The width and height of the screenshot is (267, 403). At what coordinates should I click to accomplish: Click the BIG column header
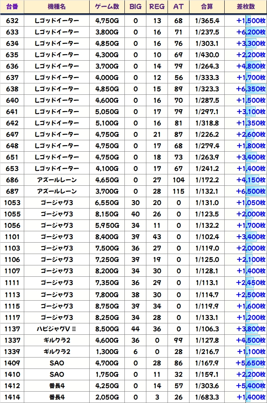[135, 7]
